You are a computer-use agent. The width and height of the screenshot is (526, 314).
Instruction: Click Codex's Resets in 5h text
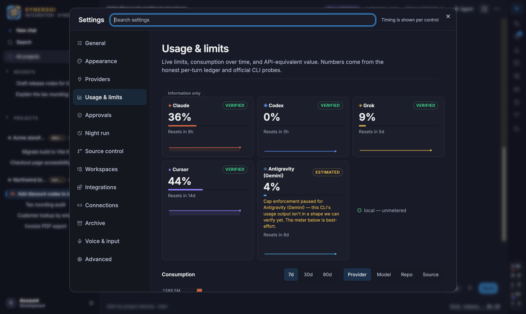click(276, 132)
